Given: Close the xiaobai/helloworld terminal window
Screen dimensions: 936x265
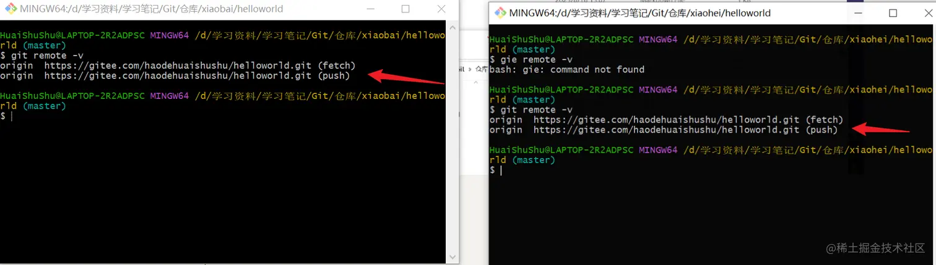Looking at the screenshot, I should 441,9.
